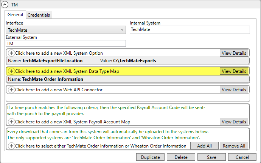Click the Remove All button
261x163 pixels.
point(234,146)
